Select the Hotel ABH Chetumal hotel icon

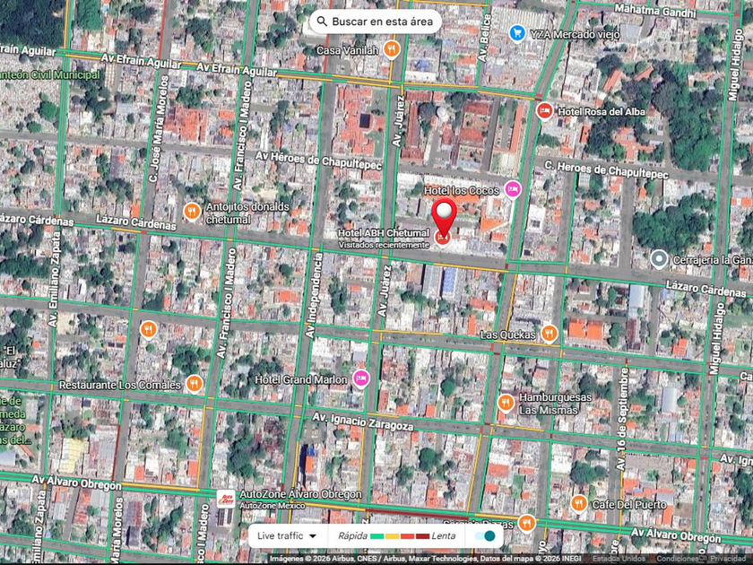(x=442, y=238)
